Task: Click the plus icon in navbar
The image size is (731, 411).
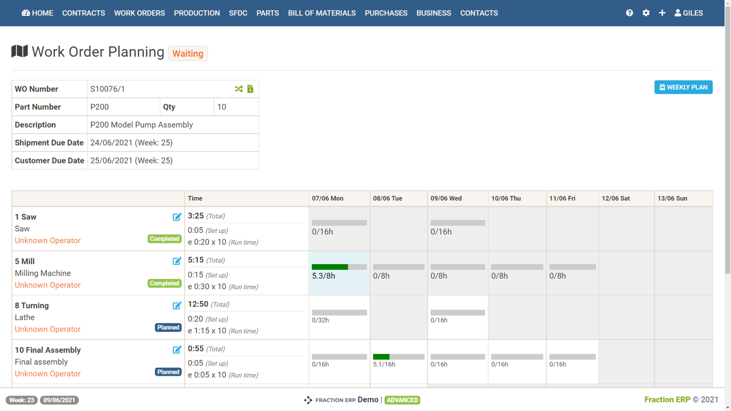Action: (662, 13)
